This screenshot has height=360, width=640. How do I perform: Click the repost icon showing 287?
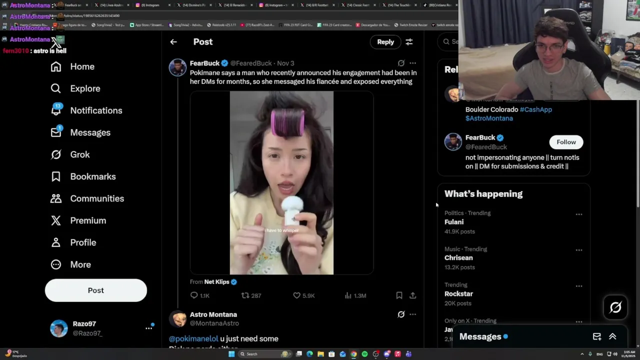245,295
